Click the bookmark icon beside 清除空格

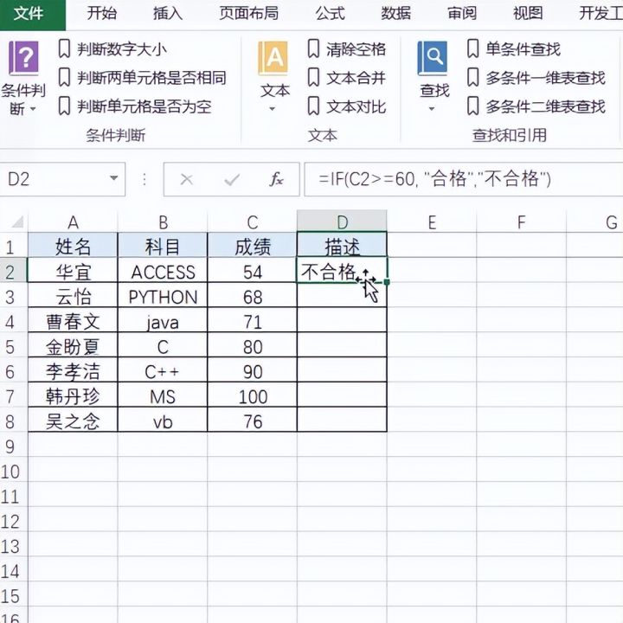pos(313,48)
